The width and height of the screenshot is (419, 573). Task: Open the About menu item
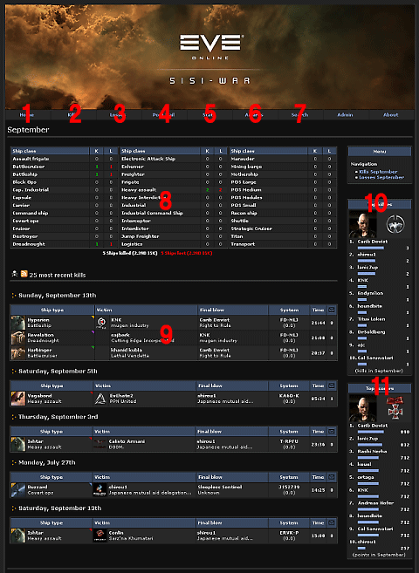pyautogui.click(x=390, y=115)
